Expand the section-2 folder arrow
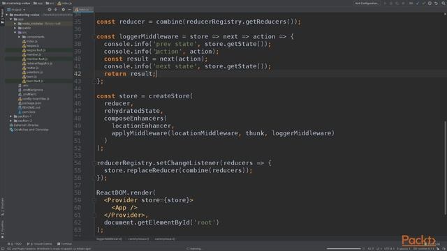Image resolution: width=447 pixels, height=251 pixels. (11, 121)
